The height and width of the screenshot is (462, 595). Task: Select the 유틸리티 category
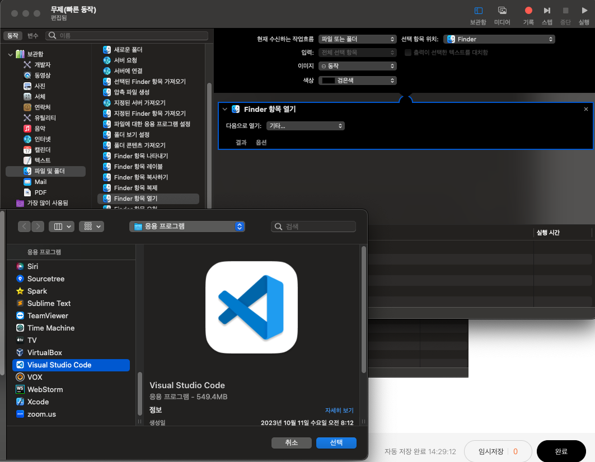tap(45, 118)
